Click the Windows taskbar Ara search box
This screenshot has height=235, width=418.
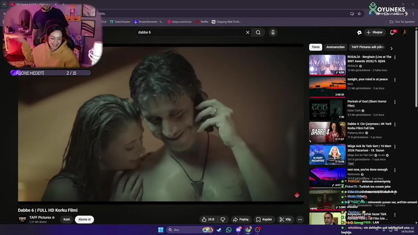click(x=190, y=230)
